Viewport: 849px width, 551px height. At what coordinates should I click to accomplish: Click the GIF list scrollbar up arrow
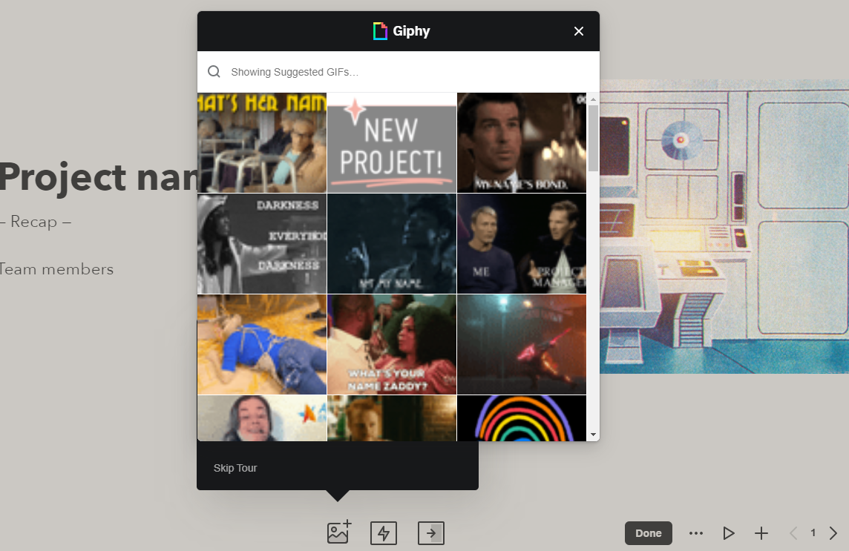coord(594,99)
